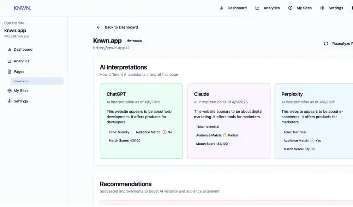The height and width of the screenshot is (207, 353).
Task: Click the green check icon in Perplexity card
Action: tap(312, 140)
